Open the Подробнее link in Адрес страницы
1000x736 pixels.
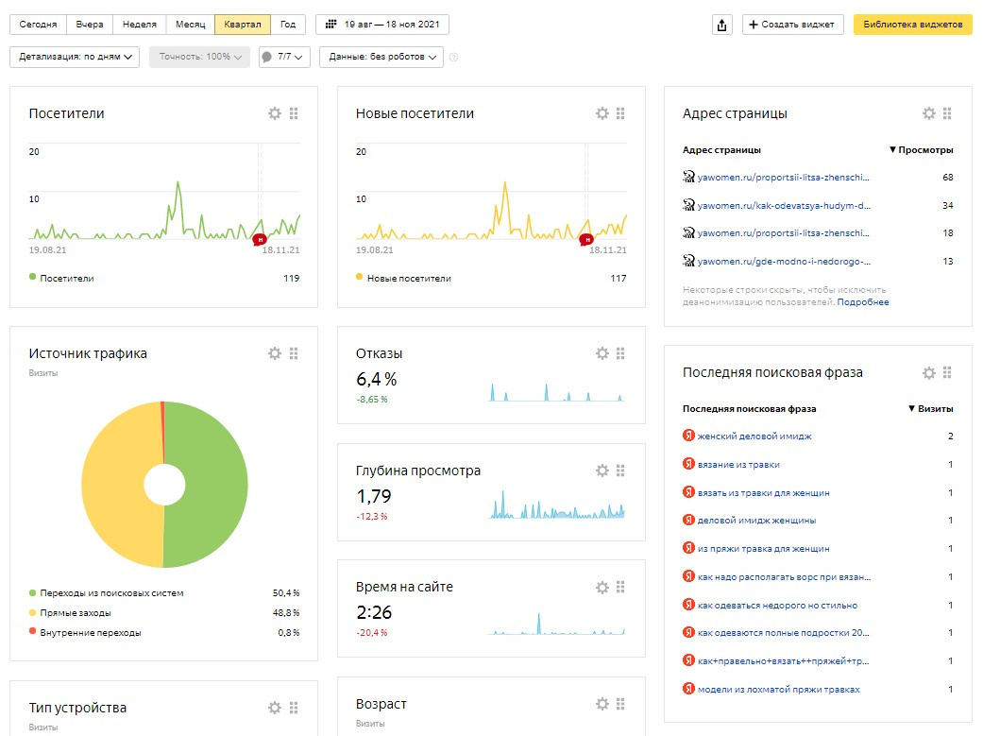click(x=862, y=302)
